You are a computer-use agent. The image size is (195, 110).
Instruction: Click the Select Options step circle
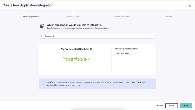click(x=73, y=13)
